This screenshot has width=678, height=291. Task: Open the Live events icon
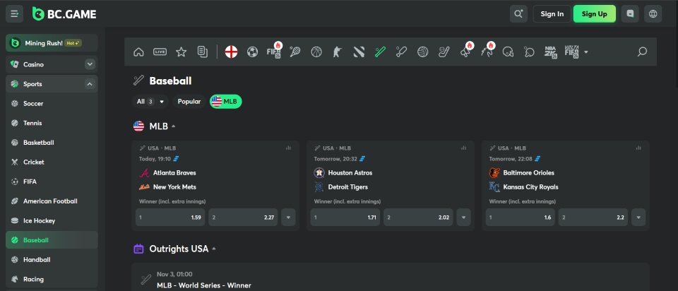(x=160, y=52)
